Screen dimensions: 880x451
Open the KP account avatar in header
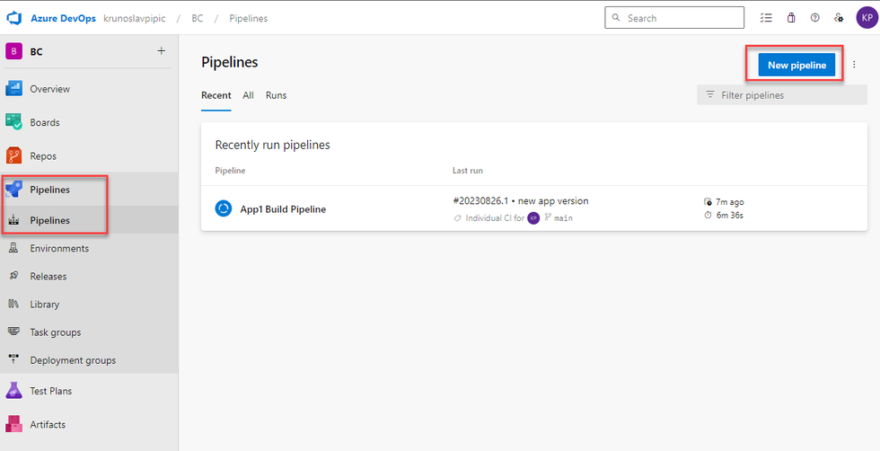pyautogui.click(x=866, y=18)
